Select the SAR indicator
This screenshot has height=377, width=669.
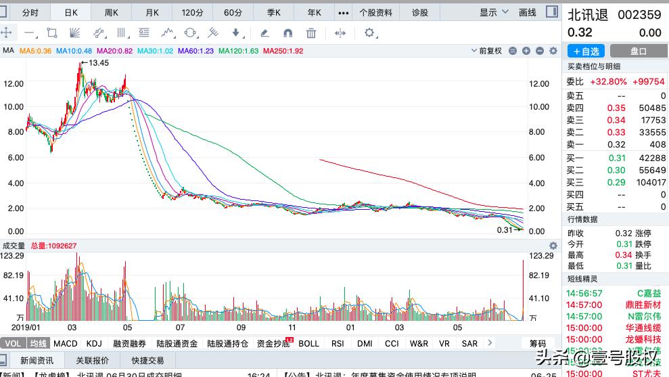point(469,343)
